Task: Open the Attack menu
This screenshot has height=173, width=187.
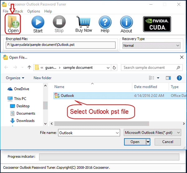Action: click(18, 11)
